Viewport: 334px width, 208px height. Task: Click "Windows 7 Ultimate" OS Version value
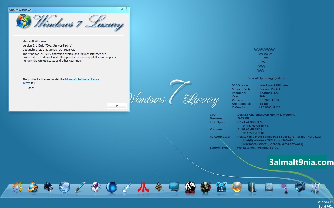(274, 85)
